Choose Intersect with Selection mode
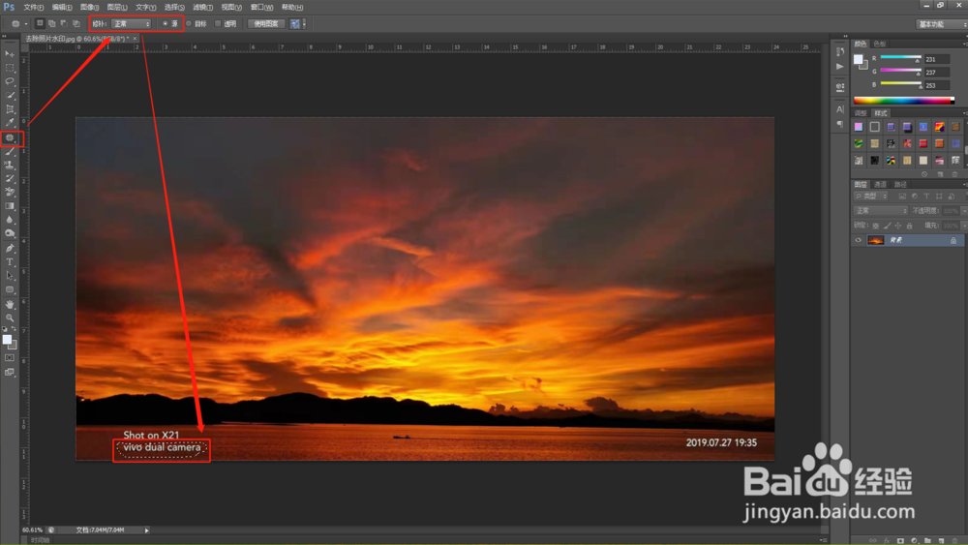The image size is (968, 545). tap(76, 23)
